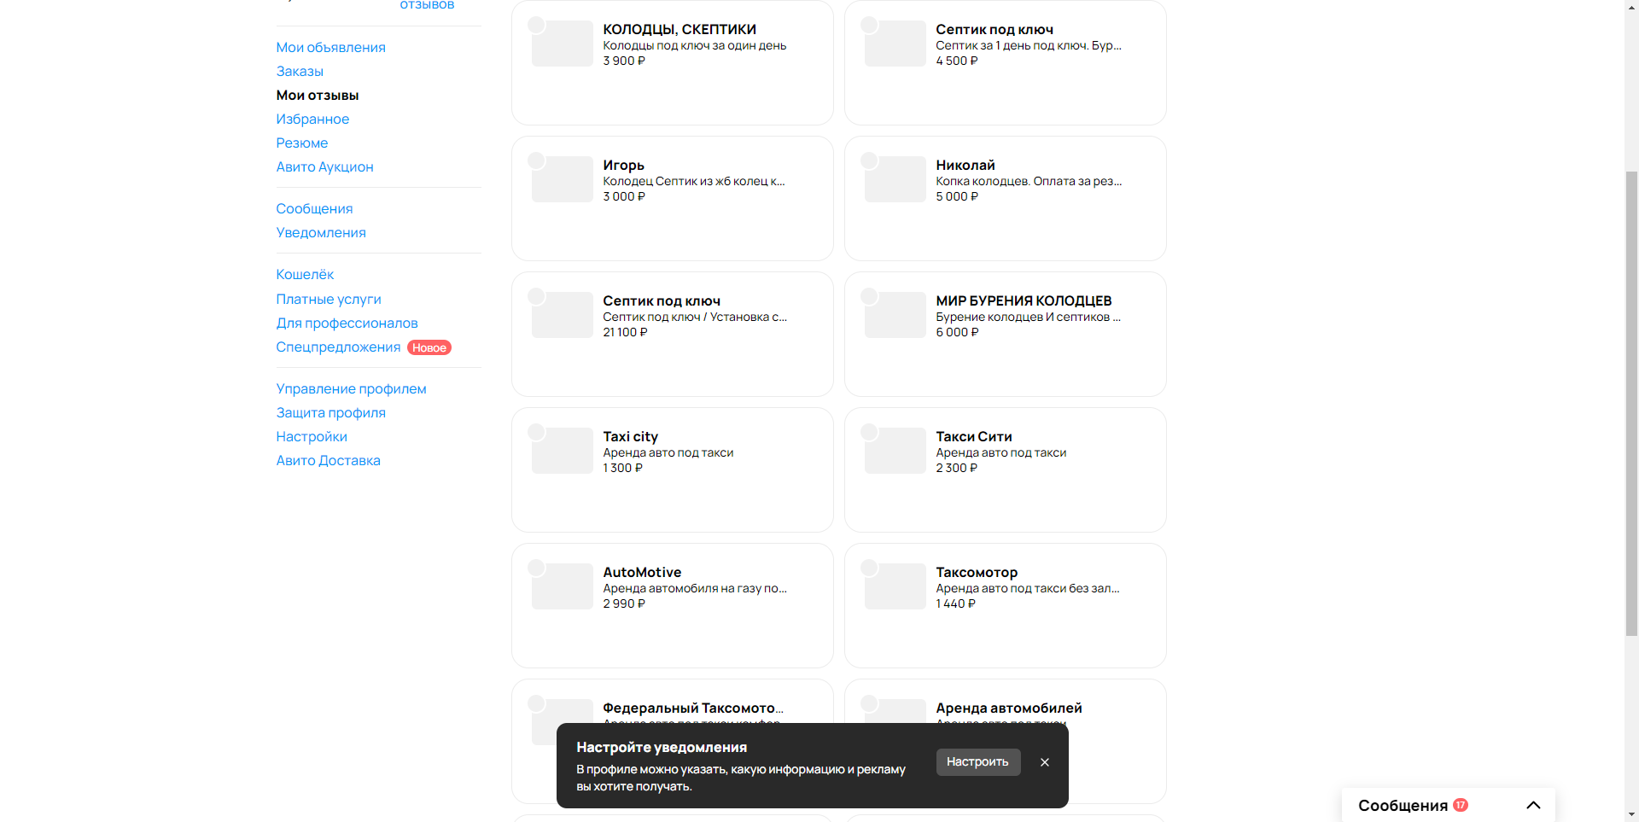This screenshot has width=1639, height=822.
Task: Click the Такси Сити card thumbnail
Action: click(895, 451)
